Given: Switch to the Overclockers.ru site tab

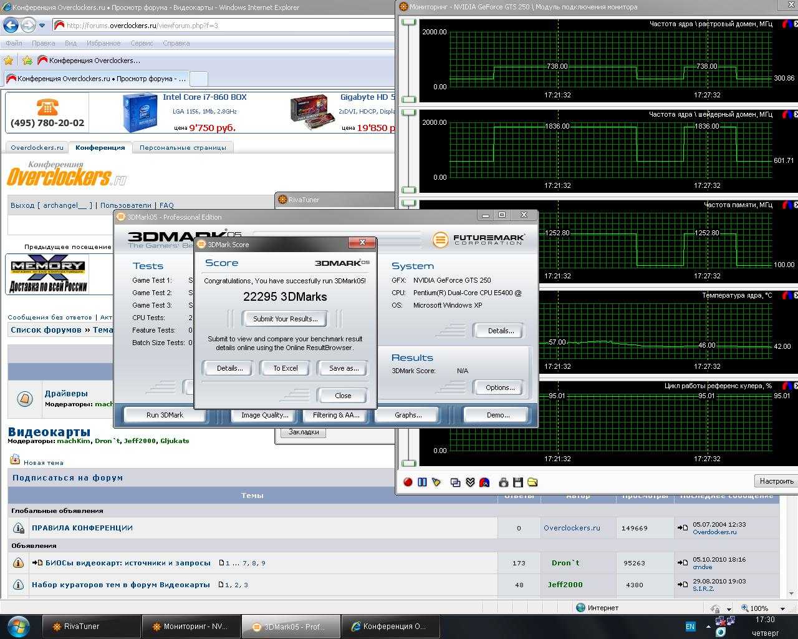Looking at the screenshot, I should (x=37, y=148).
